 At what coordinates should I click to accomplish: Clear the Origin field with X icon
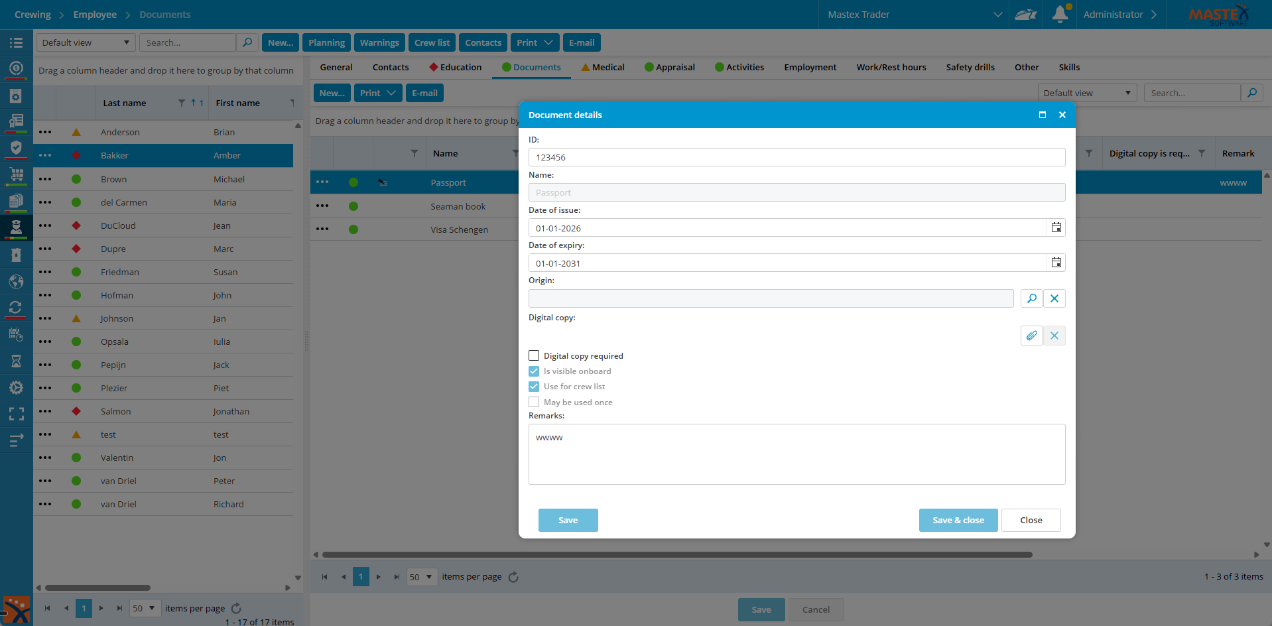(x=1054, y=298)
